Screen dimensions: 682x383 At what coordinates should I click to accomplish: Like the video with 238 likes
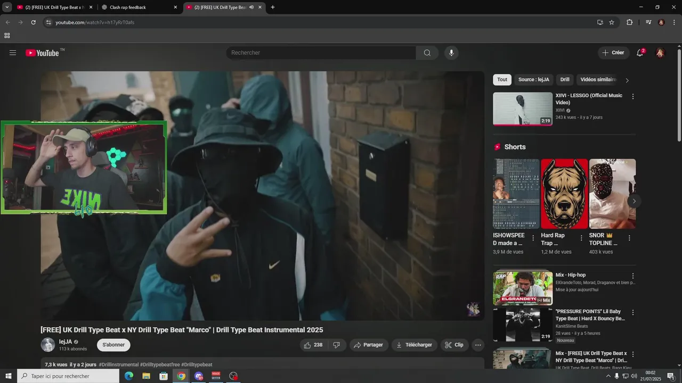(x=313, y=345)
